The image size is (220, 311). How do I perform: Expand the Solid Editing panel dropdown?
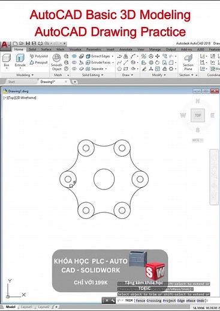[x=102, y=75]
